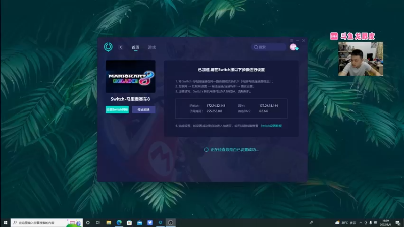Open the notification center icon
The height and width of the screenshot is (227, 404).
click(397, 223)
